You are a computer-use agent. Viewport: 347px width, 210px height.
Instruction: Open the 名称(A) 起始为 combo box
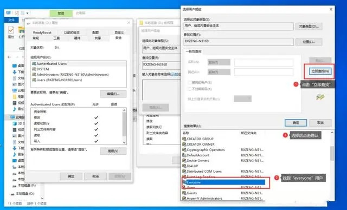[x=219, y=62]
